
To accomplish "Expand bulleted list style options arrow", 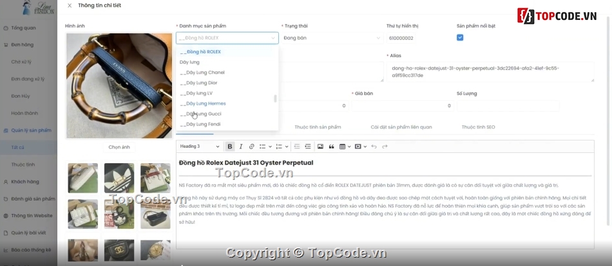I will 270,146.
